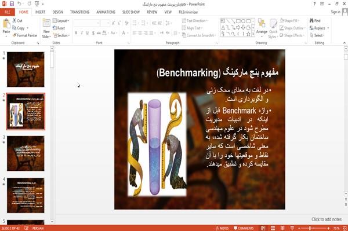Open the FILEminimizer tab
This screenshot has height=231, width=348.
(x=188, y=12)
